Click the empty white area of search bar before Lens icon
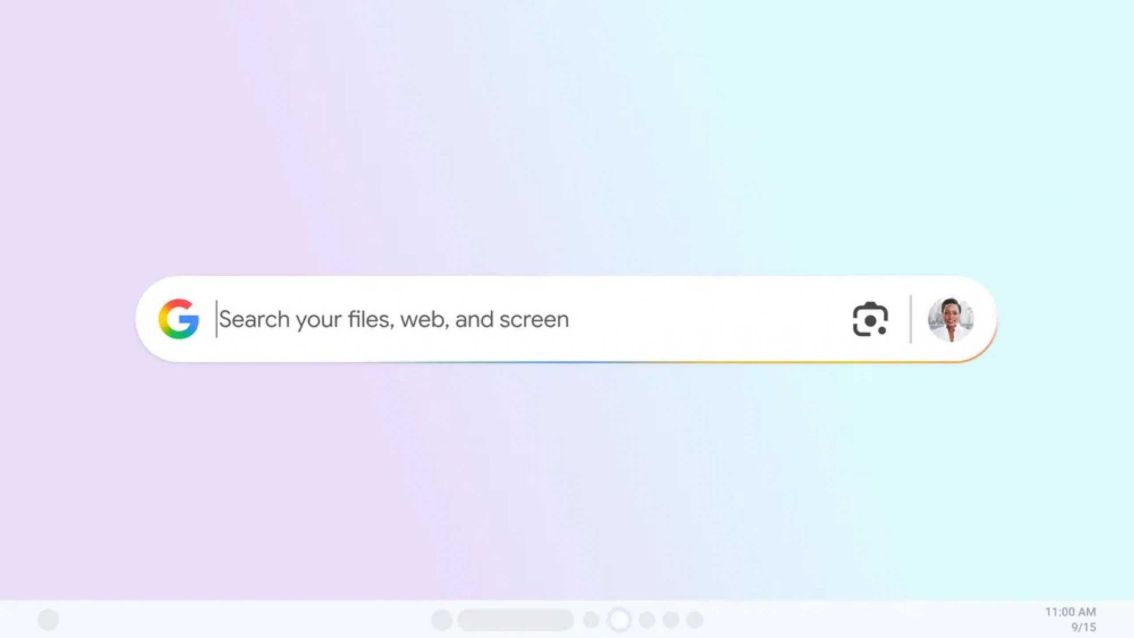This screenshot has width=1134, height=638. 709,319
